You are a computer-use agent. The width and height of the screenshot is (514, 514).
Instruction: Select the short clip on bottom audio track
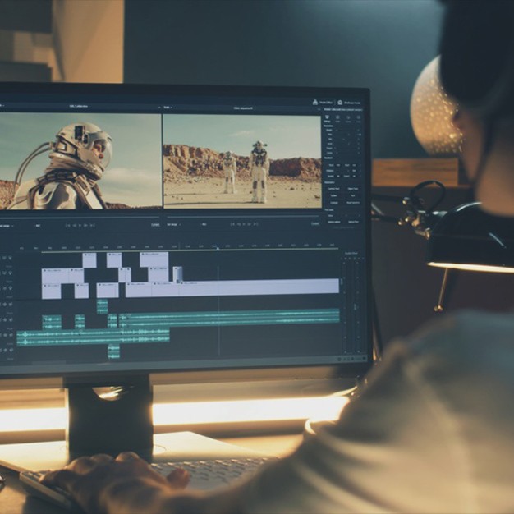point(114,351)
